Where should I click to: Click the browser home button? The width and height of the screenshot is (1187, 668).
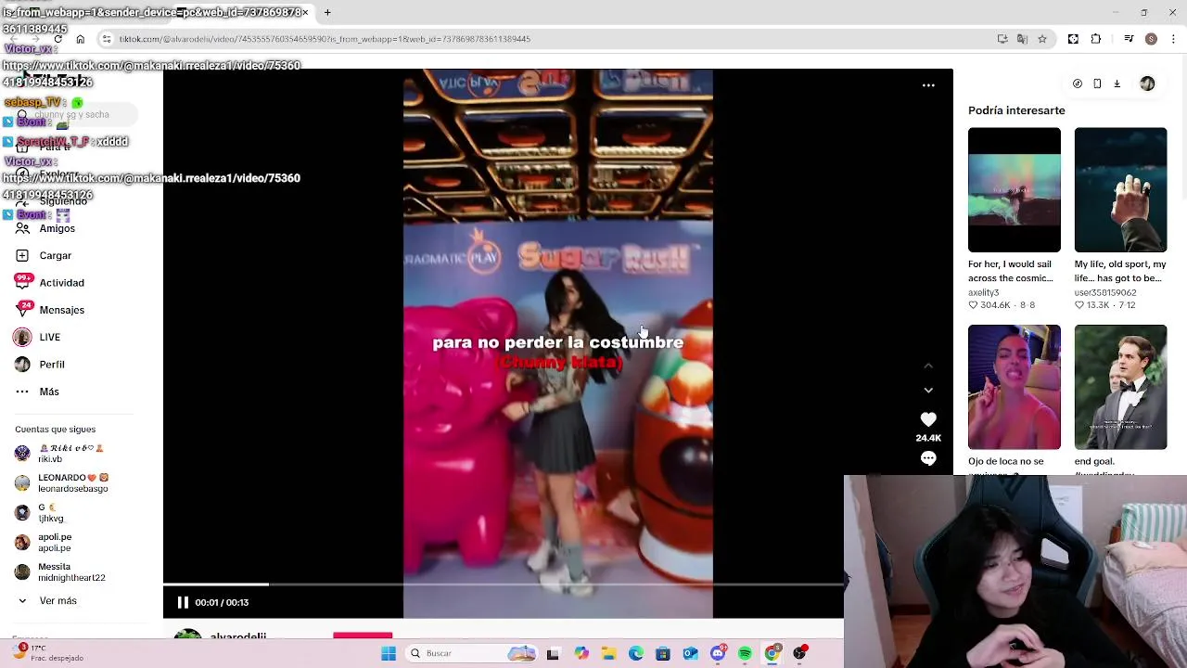(81, 39)
